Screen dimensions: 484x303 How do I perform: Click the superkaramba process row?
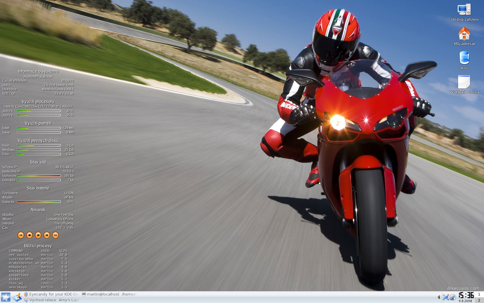38,259
